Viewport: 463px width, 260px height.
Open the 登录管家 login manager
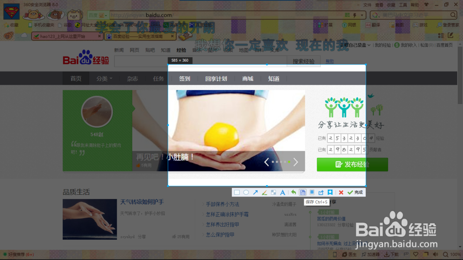(x=448, y=25)
